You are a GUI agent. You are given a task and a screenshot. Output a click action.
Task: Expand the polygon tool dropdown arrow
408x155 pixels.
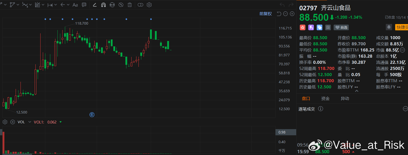coord(18,5)
